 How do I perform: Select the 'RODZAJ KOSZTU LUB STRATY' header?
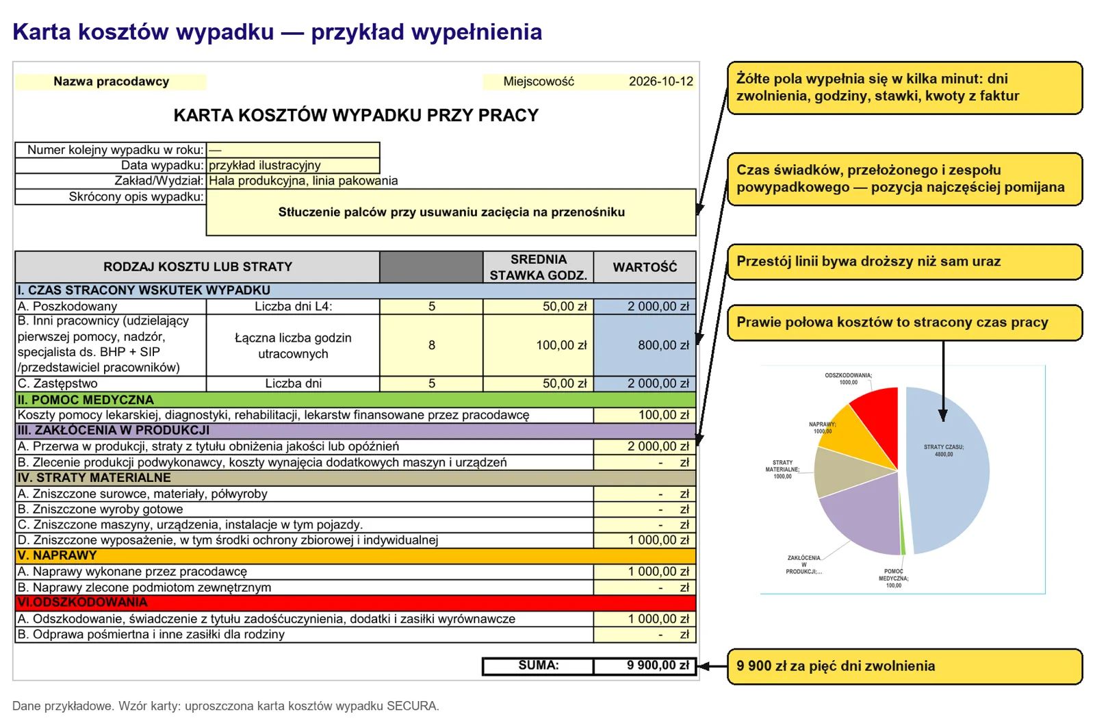coord(198,267)
